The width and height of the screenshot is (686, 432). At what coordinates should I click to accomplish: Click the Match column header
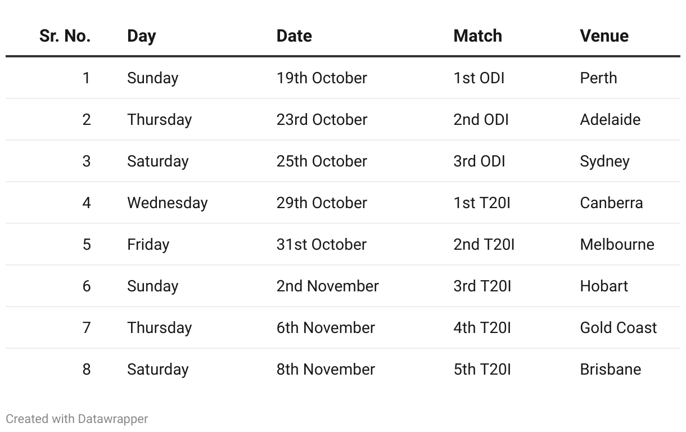tap(477, 36)
